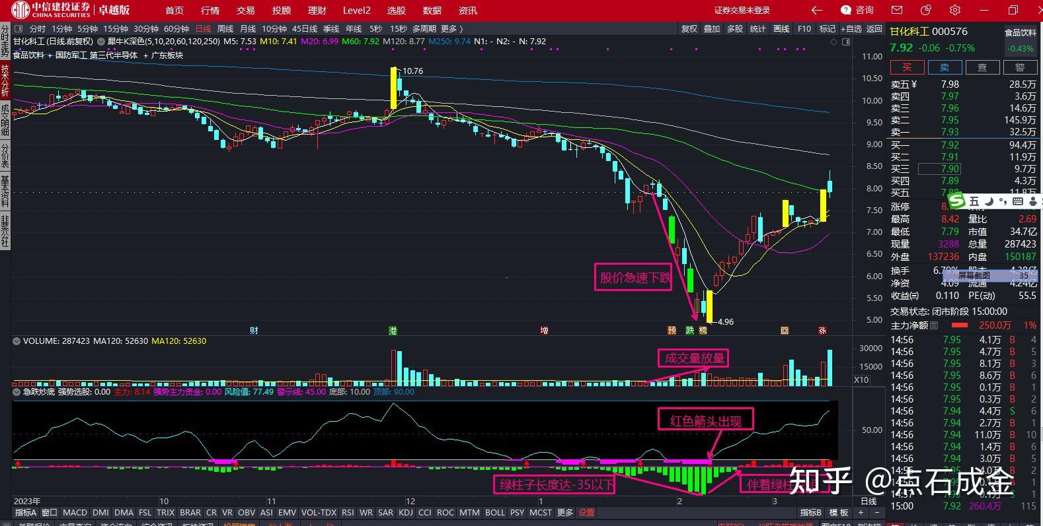Click the back arrow in title bar
This screenshot has width=1043, height=526.
[817, 10]
